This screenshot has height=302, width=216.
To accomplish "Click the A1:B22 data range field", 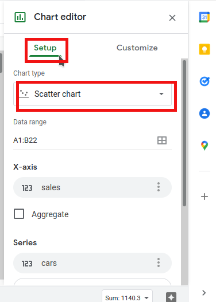I will pyautogui.click(x=92, y=140).
